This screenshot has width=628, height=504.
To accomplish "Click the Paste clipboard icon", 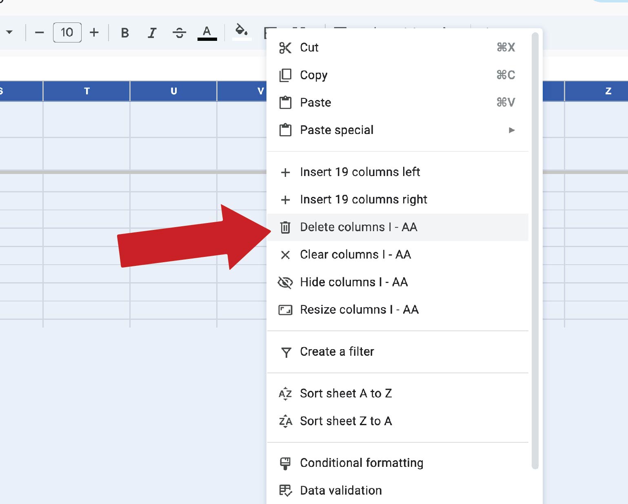I will (x=286, y=103).
